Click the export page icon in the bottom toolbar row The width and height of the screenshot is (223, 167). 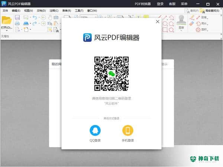tap(17, 30)
